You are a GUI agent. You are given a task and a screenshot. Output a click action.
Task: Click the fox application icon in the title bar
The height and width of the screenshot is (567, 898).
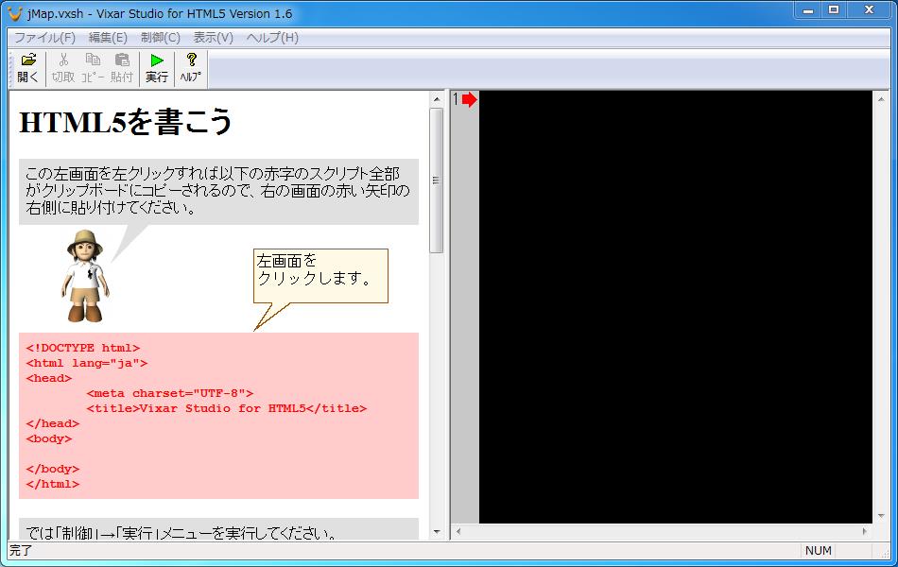pos(12,12)
